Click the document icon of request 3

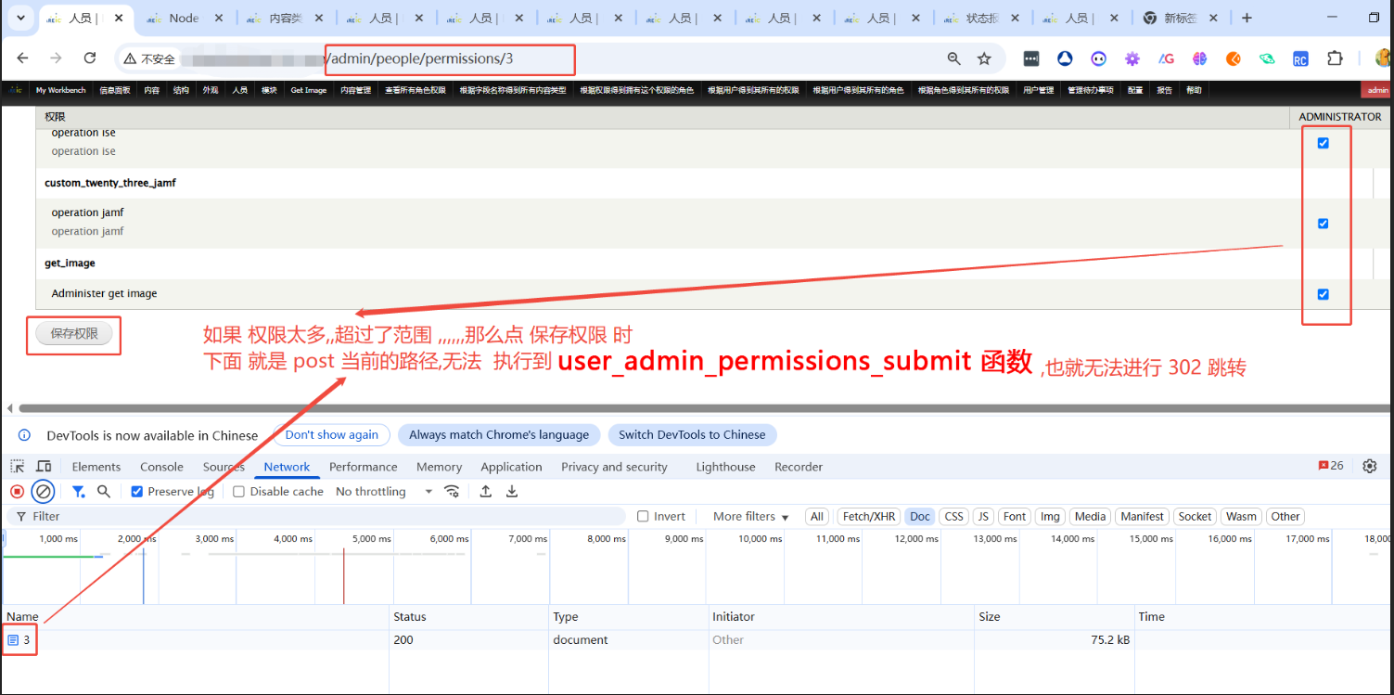click(13, 639)
